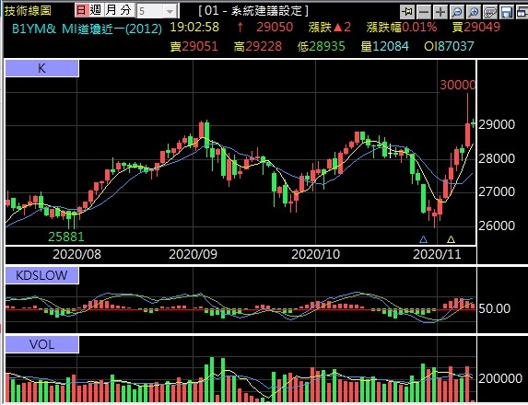Click the 01 - 系統建議設定 preset label
Screen dimensions: 528x405
253,11
